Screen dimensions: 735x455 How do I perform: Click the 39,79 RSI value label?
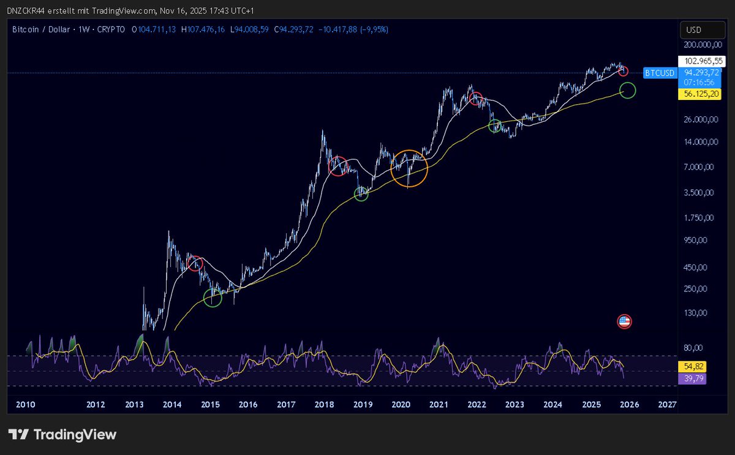click(x=693, y=378)
